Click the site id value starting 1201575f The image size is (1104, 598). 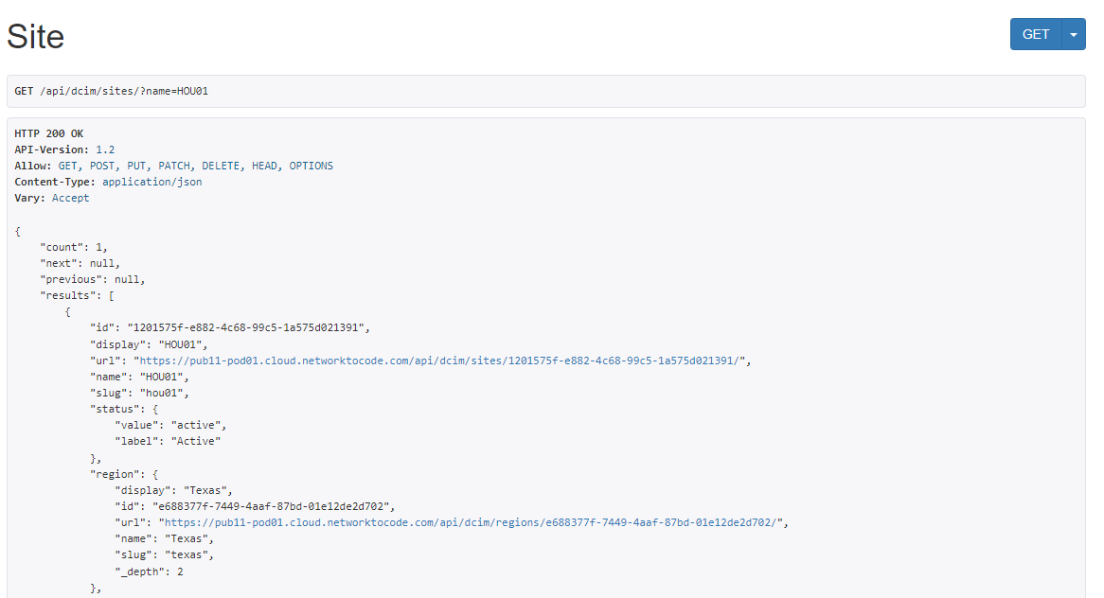pos(246,327)
